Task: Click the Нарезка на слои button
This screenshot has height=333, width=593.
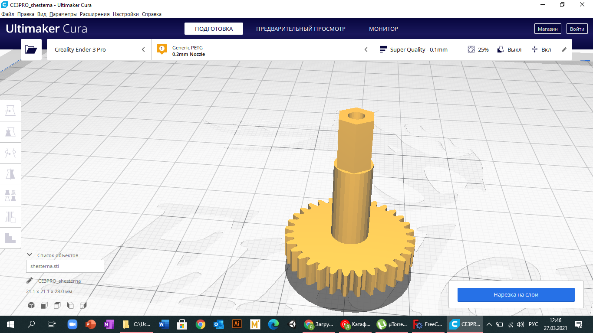Action: click(x=516, y=294)
